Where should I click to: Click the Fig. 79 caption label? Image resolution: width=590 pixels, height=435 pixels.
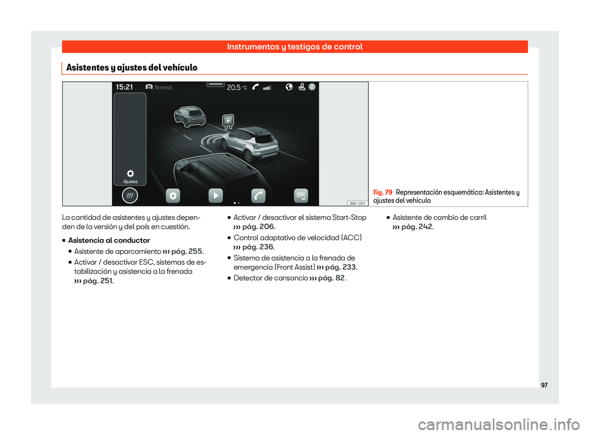(383, 192)
